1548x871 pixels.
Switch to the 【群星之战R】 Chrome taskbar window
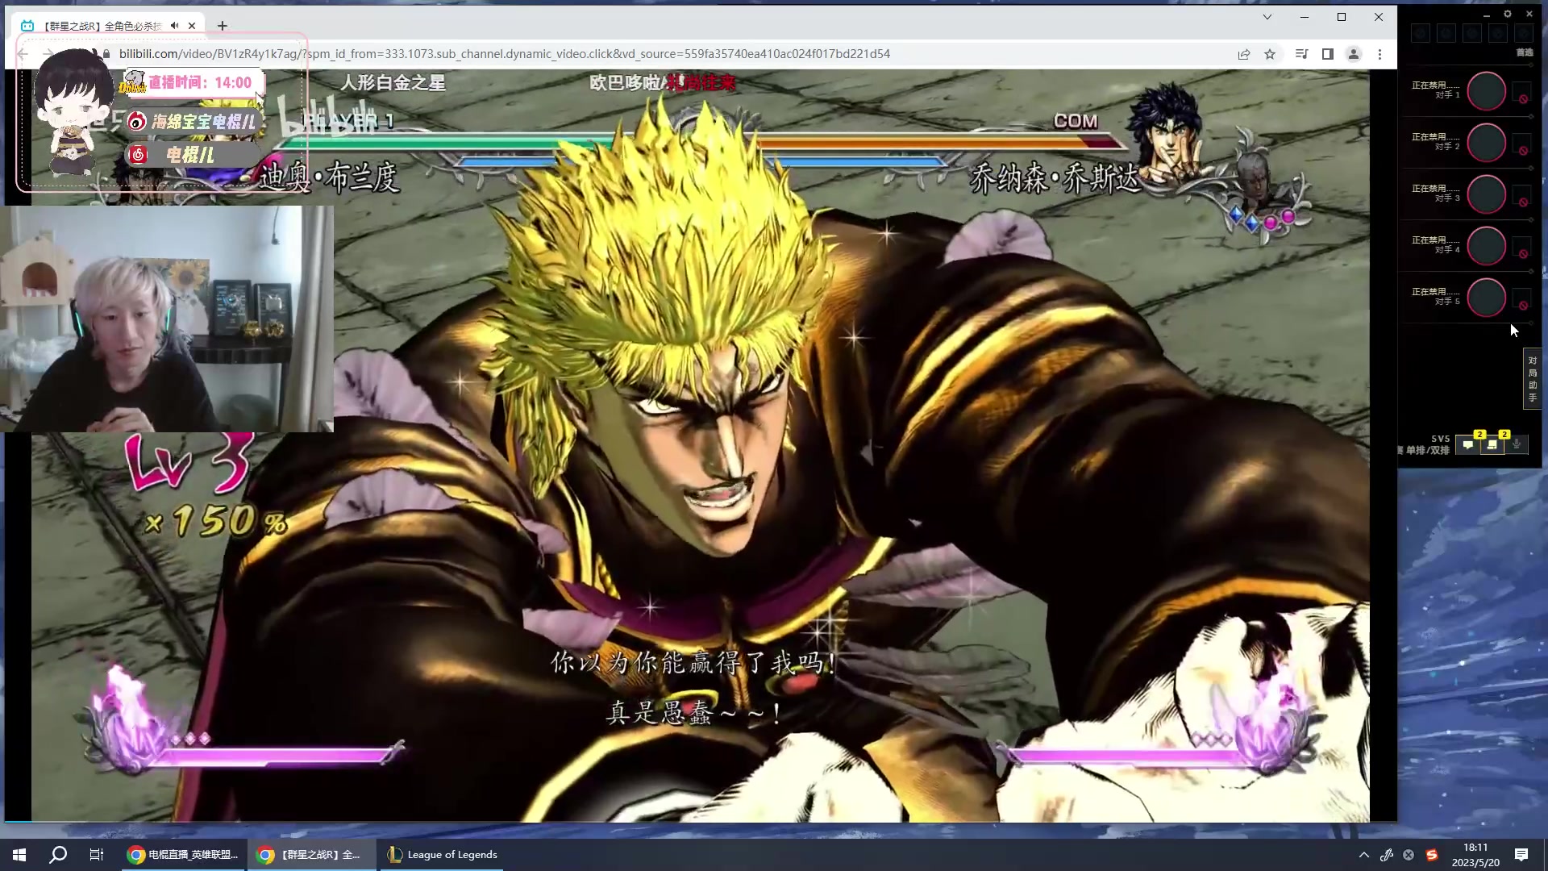point(313,855)
